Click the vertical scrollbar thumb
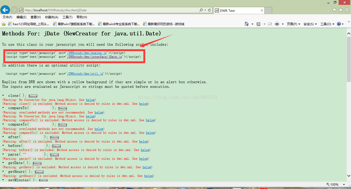The image size is (351, 189). point(349,59)
